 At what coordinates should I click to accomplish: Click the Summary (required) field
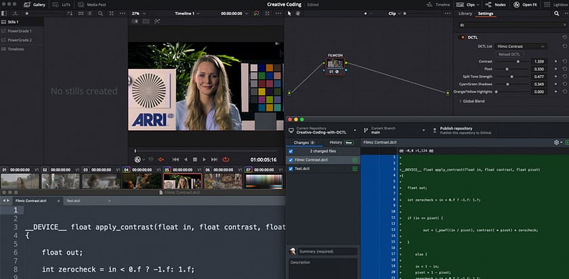click(328, 251)
